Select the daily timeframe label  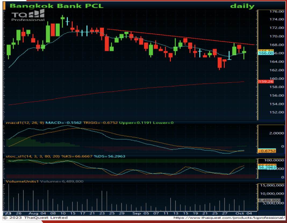[x=242, y=6]
